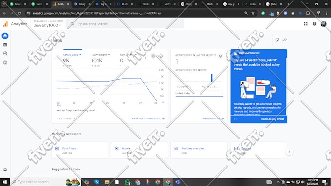The height and width of the screenshot is (186, 331).
Task: Open Skype from the Windows taskbar
Action: point(97,182)
